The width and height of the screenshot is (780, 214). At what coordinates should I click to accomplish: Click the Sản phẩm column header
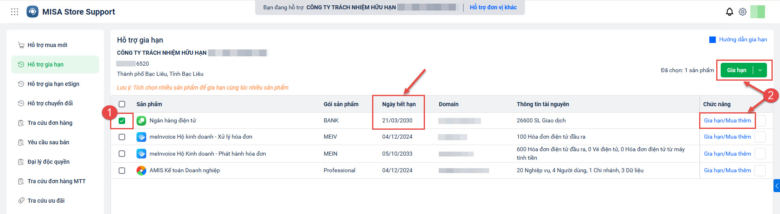[149, 104]
